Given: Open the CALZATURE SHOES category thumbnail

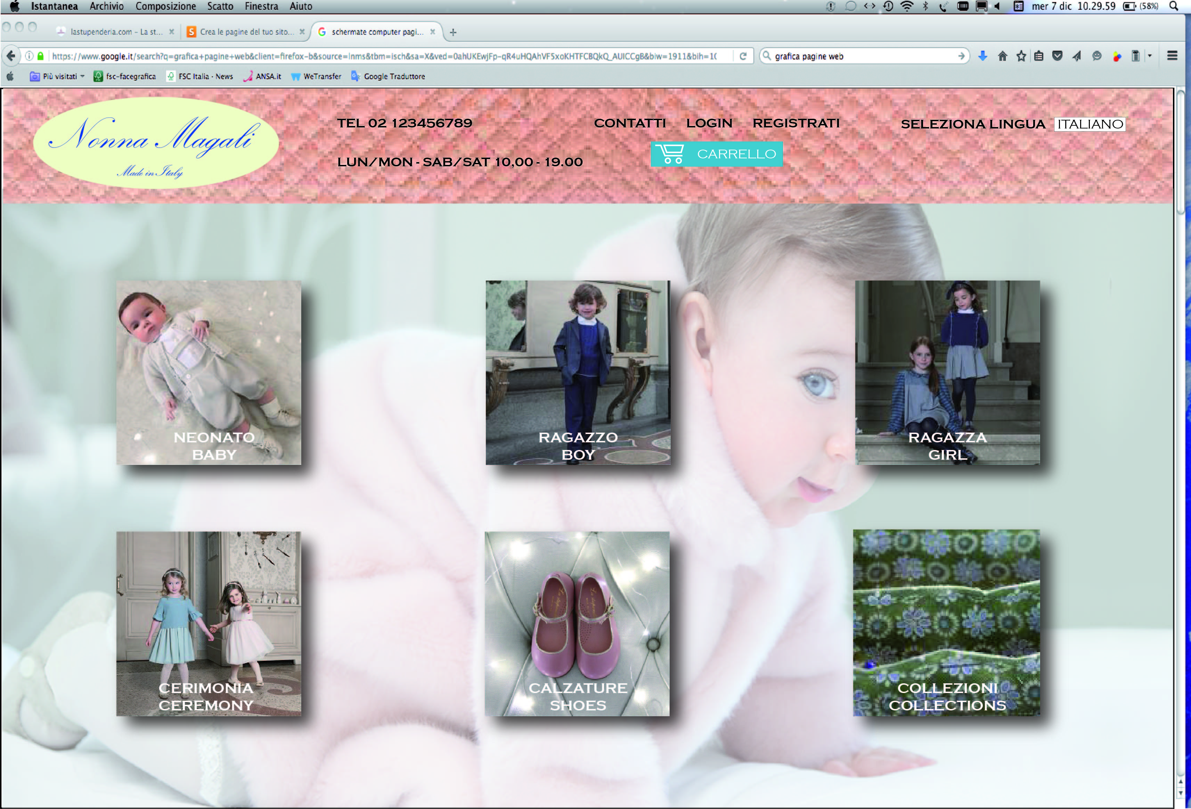Looking at the screenshot, I should [577, 623].
